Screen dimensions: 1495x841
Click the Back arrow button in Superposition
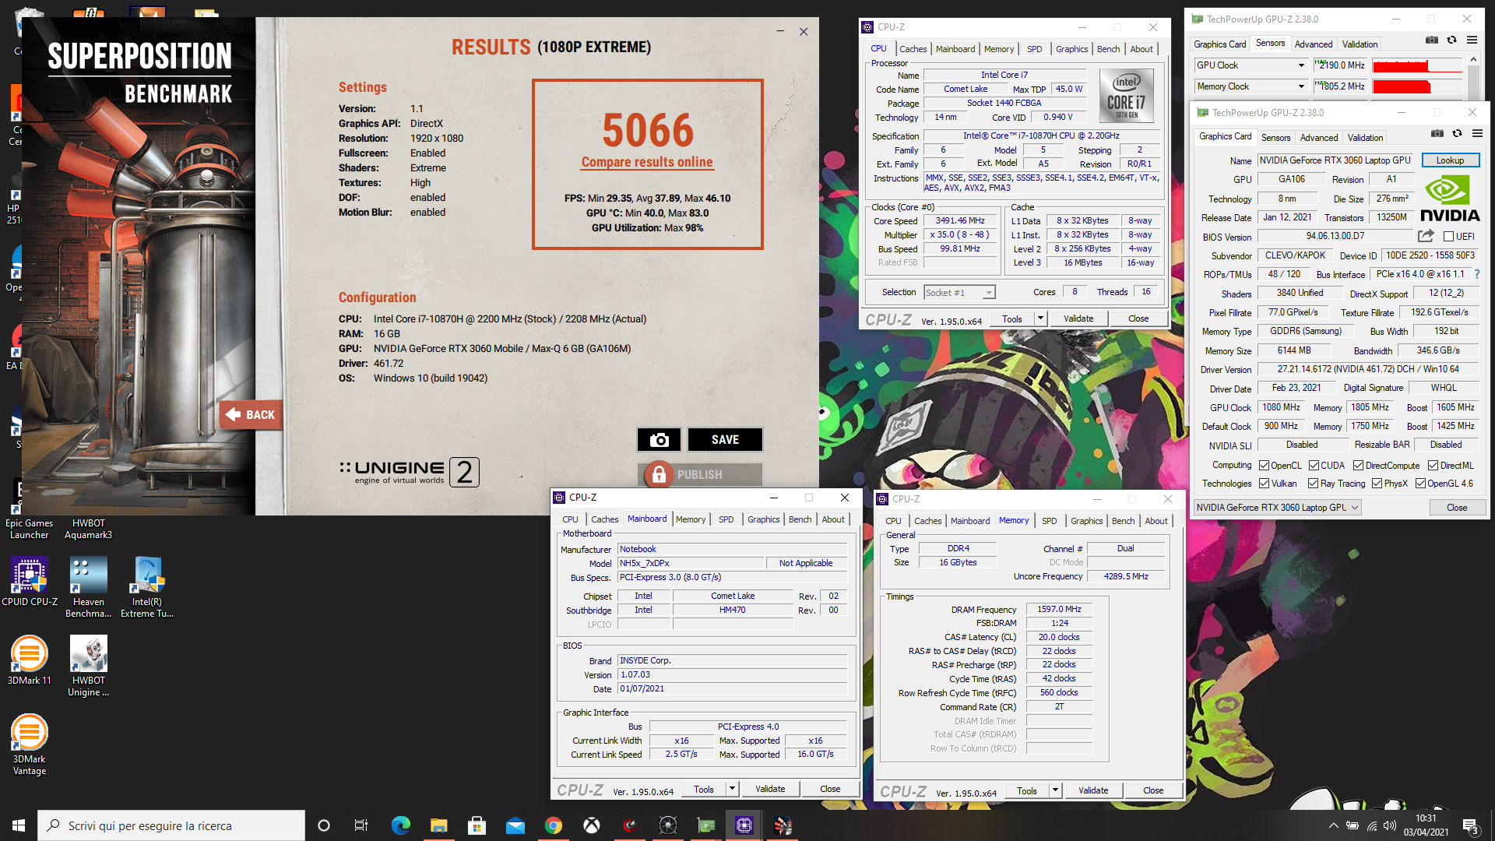(251, 415)
